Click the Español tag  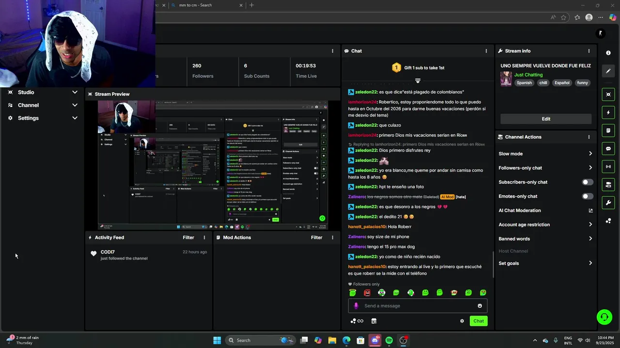coord(562,83)
